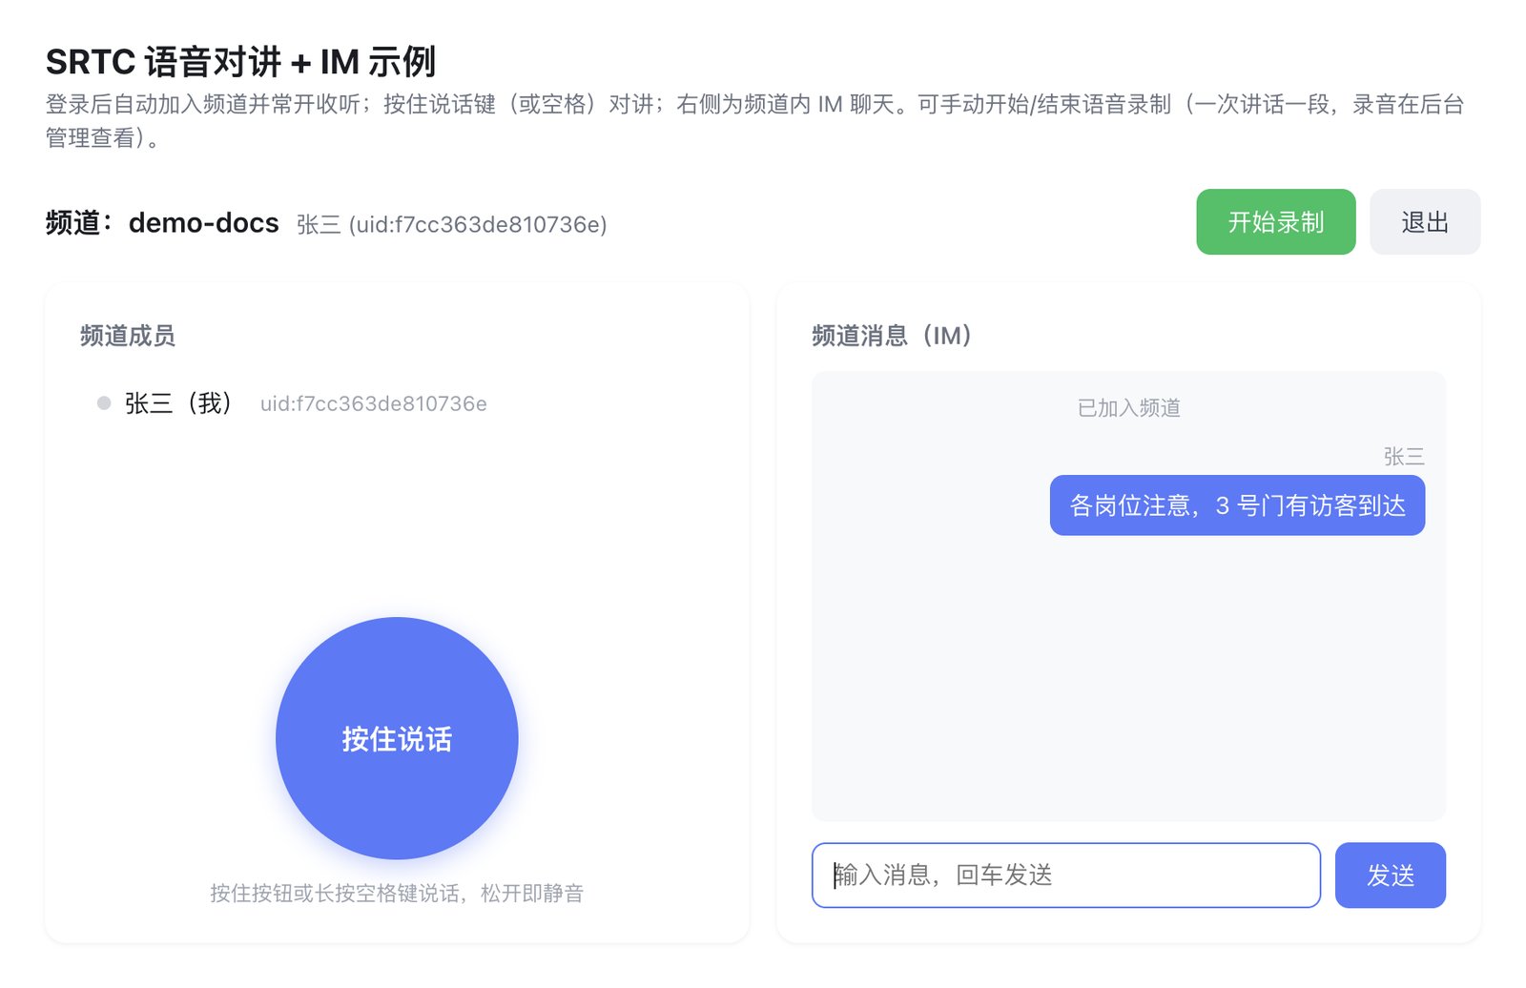1526x988 pixels.
Task: Click hint text 按住按钮或长按空格键说话，松开即静音
Action: 397,894
